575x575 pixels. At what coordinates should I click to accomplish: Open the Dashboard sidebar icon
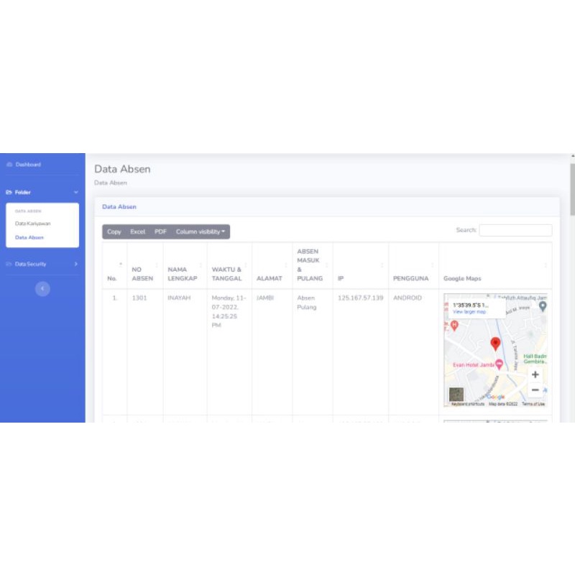click(x=9, y=164)
